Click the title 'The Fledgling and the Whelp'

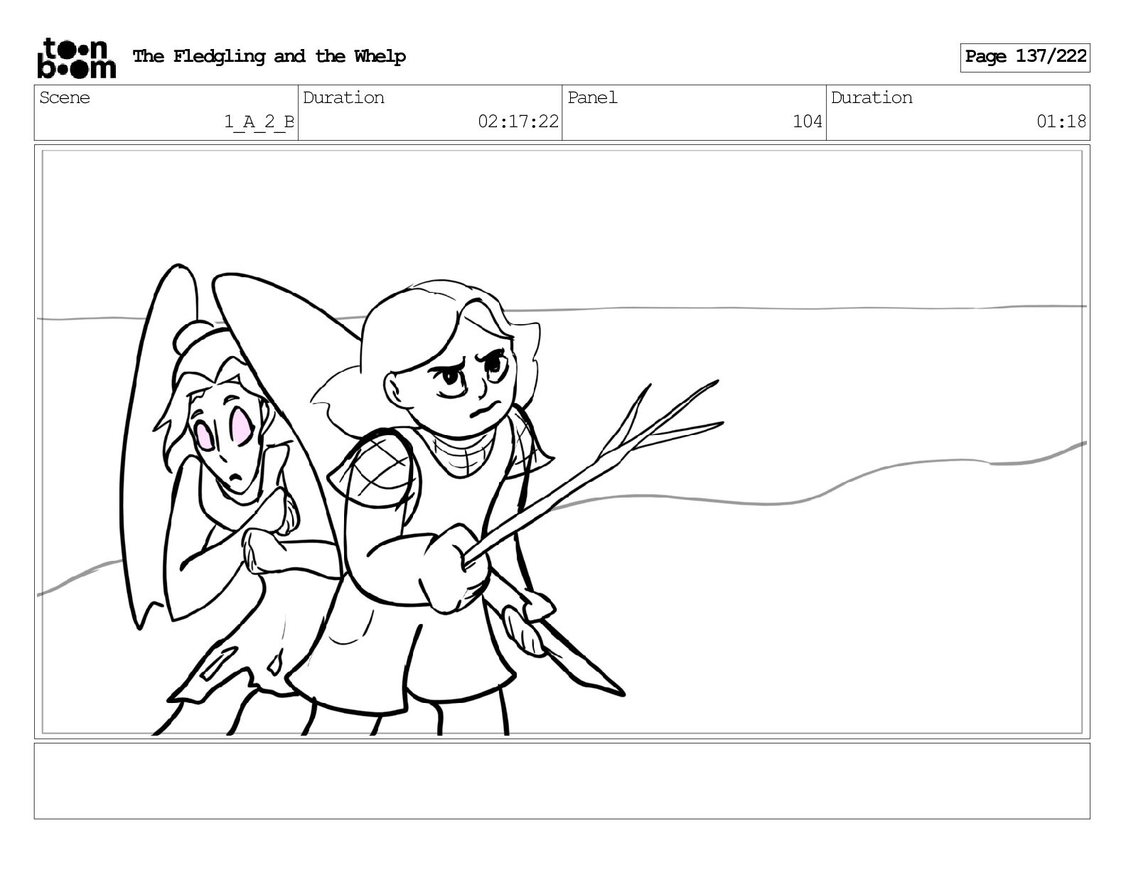click(269, 56)
